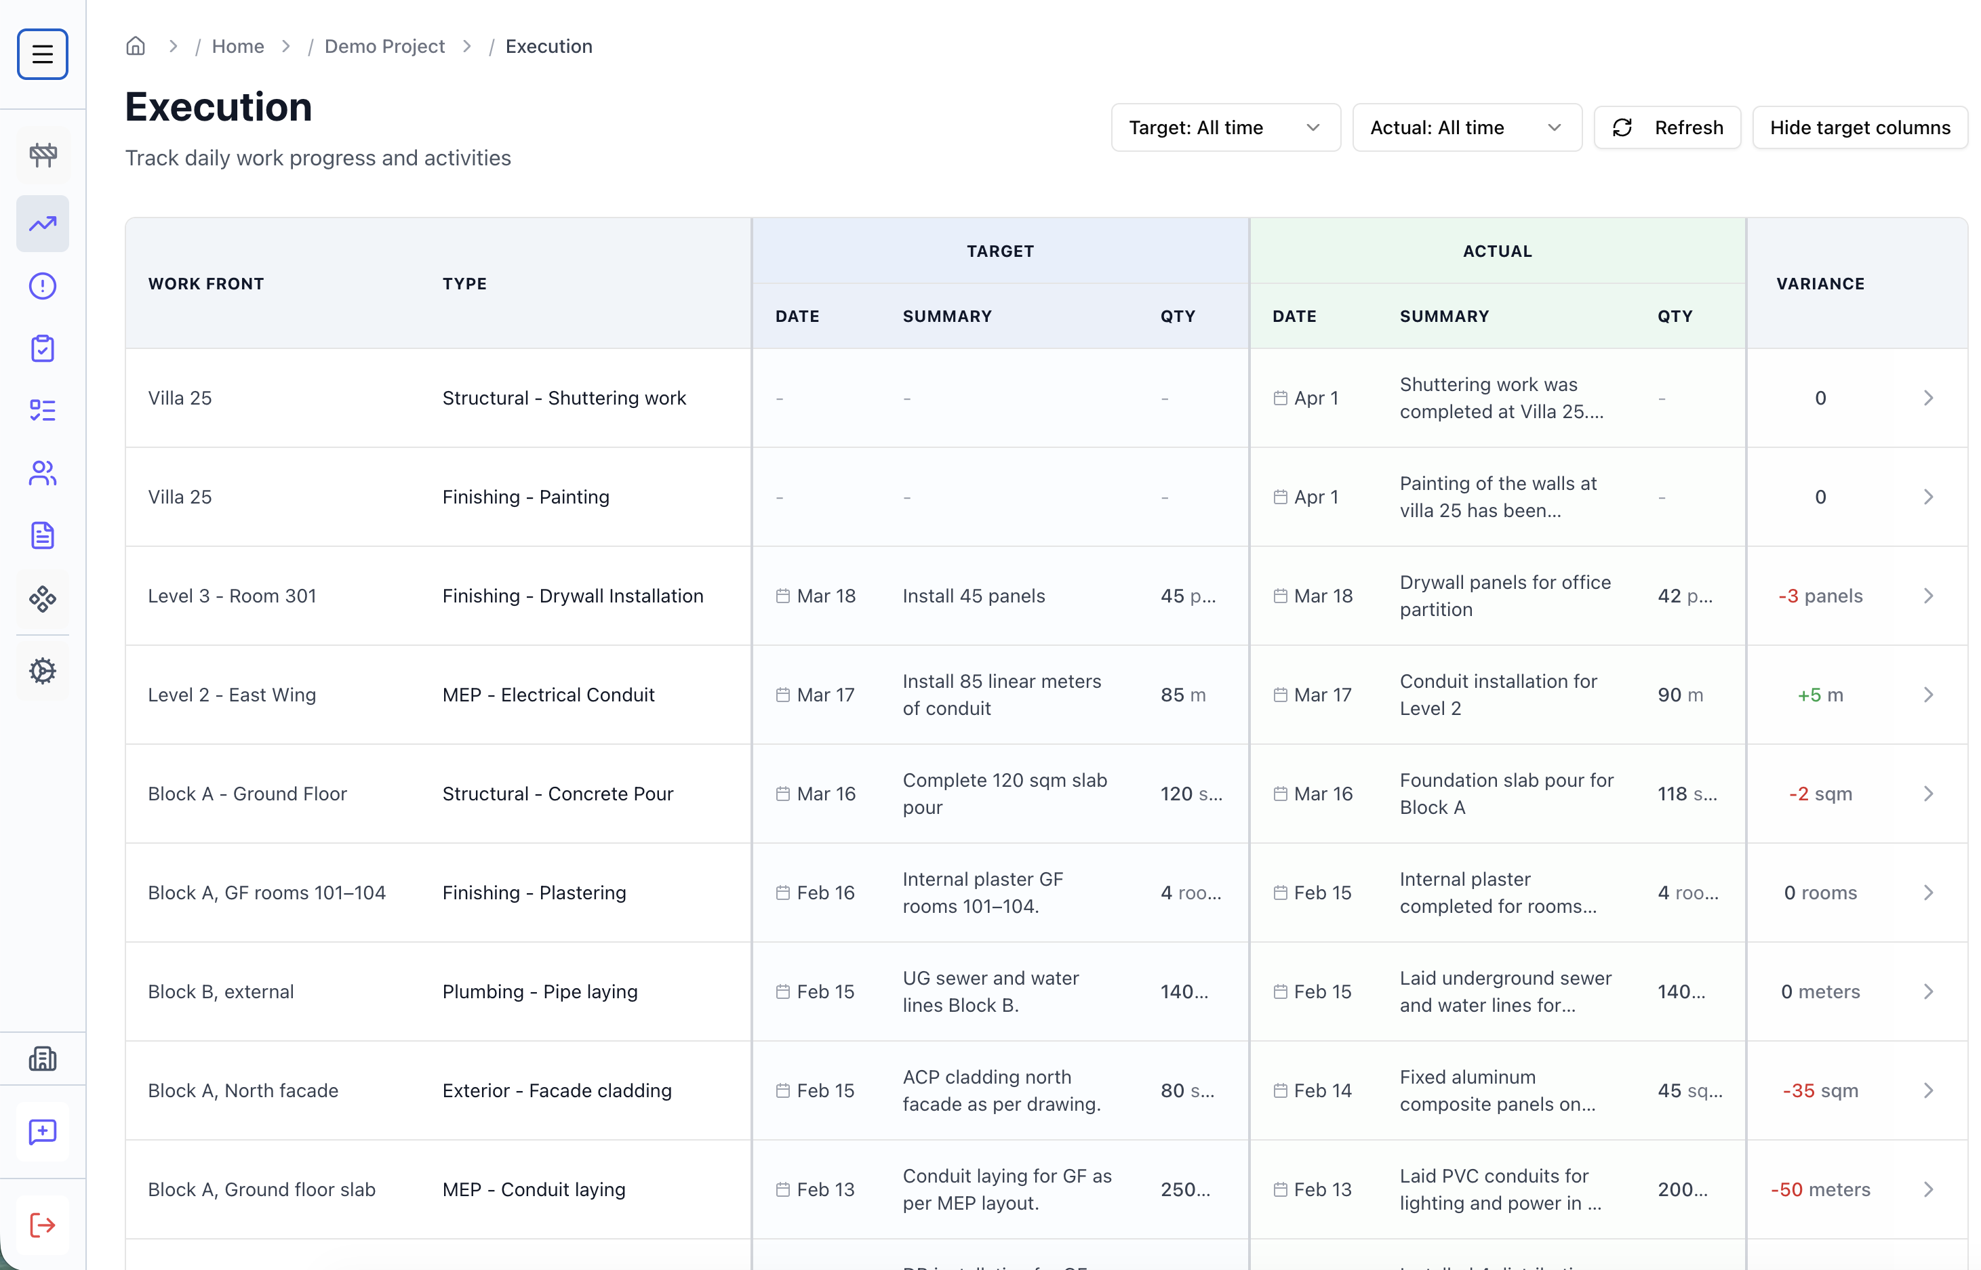This screenshot has width=1981, height=1270.
Task: Expand the Level 3 - Room 301 row chevron
Action: [1927, 596]
